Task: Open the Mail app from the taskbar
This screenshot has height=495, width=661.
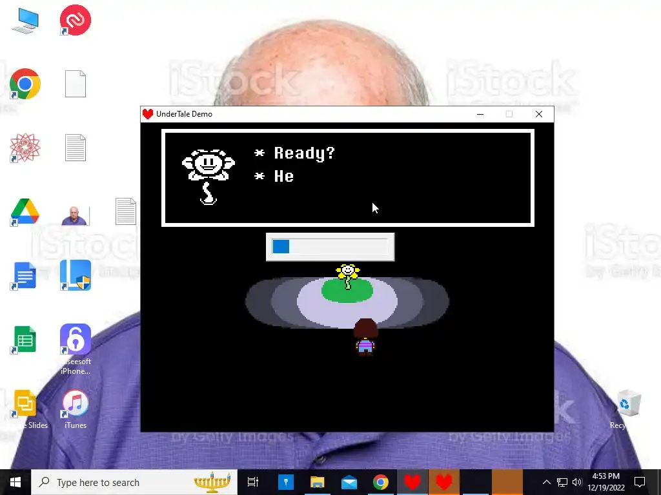Action: click(x=349, y=482)
